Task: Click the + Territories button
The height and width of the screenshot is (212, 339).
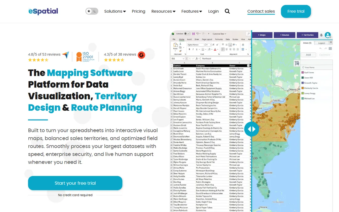Action: point(307,35)
